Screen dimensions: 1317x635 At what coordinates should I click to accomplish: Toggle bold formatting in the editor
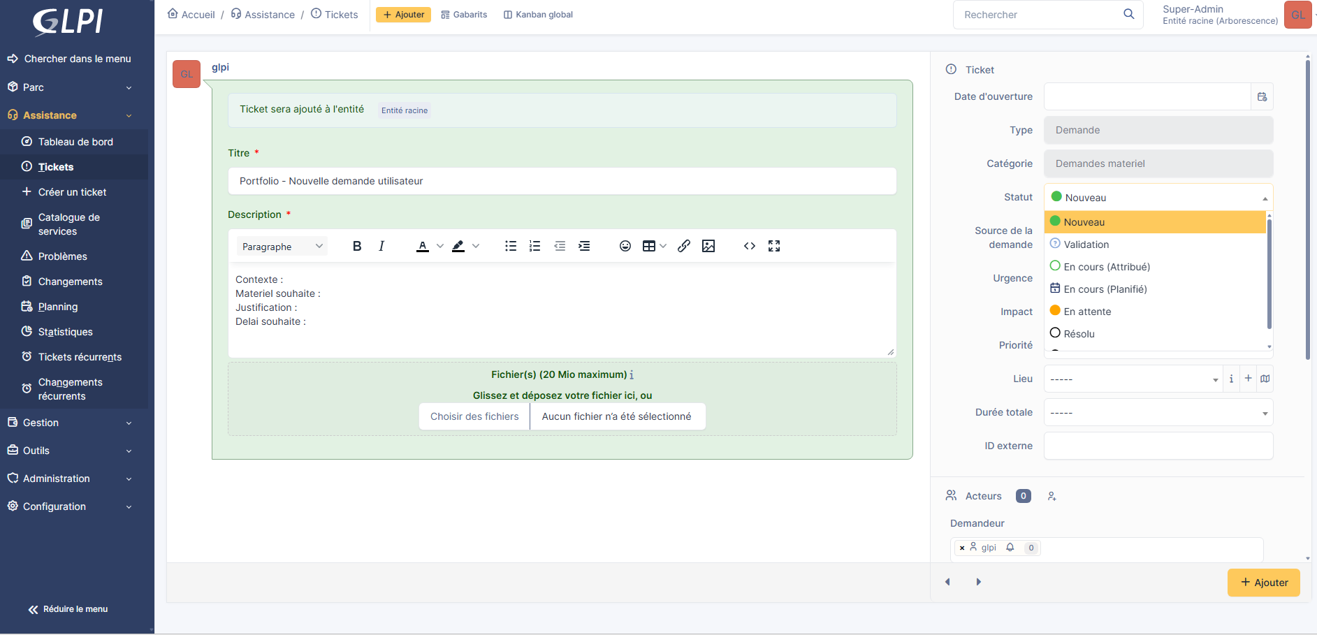pos(356,245)
